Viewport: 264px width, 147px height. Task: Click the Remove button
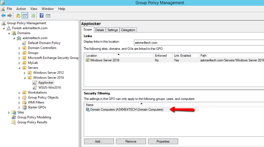pyautogui.click(x=131, y=141)
